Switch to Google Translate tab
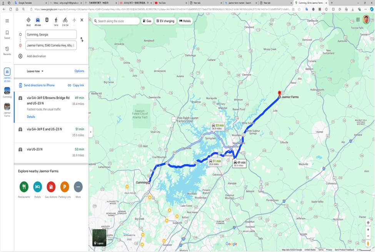Screen dimensions: 375x252 coord(30,3)
